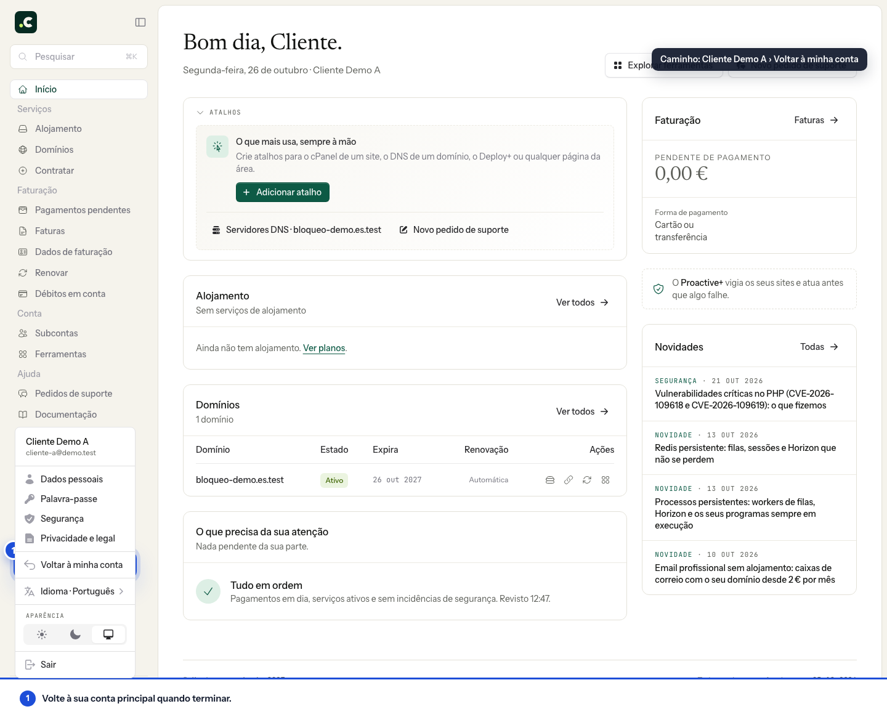Click the Contratar plus-circle icon

(23, 171)
